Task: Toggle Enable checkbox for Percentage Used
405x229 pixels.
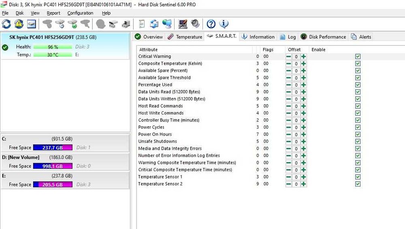Action: (x=358, y=85)
